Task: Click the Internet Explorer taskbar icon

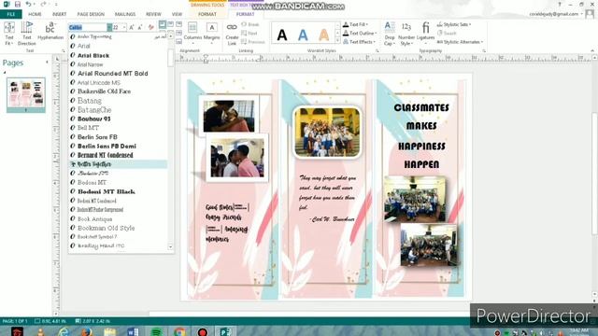Action: click(64, 331)
